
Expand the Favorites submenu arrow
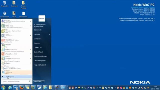point(49,34)
